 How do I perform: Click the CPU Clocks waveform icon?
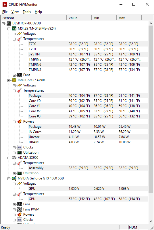click(20, 147)
